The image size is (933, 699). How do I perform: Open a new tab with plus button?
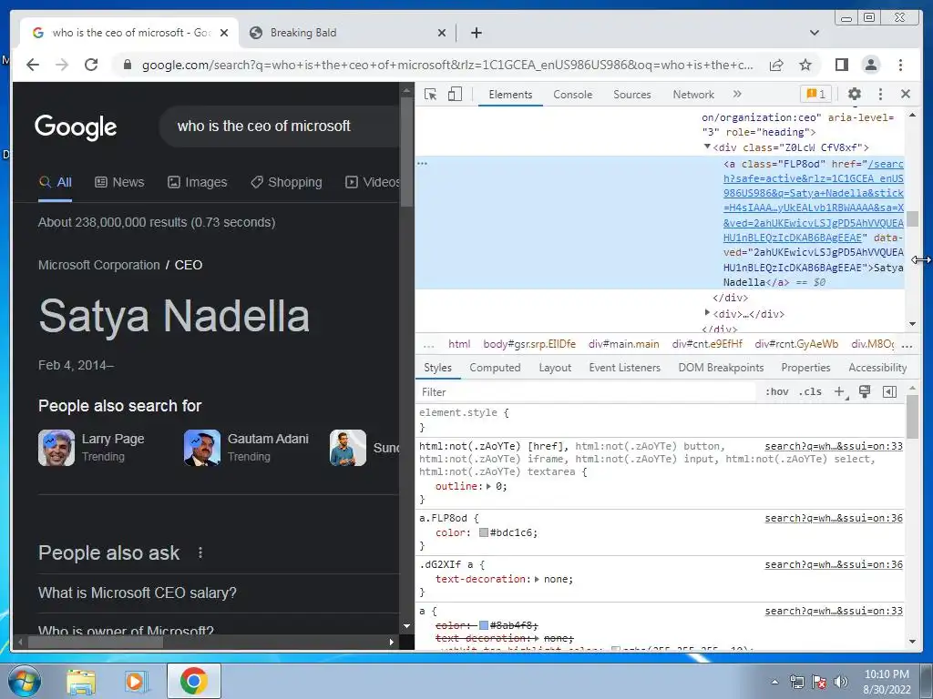[476, 33]
